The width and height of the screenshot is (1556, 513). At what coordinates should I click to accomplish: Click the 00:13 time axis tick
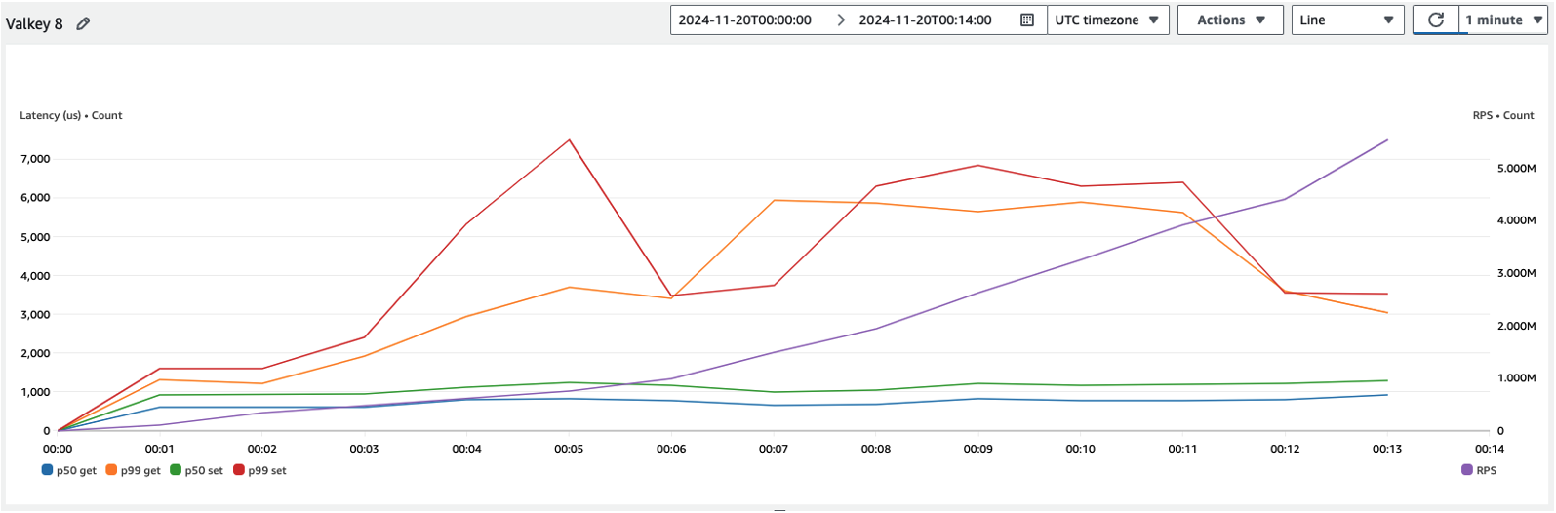click(x=1387, y=449)
